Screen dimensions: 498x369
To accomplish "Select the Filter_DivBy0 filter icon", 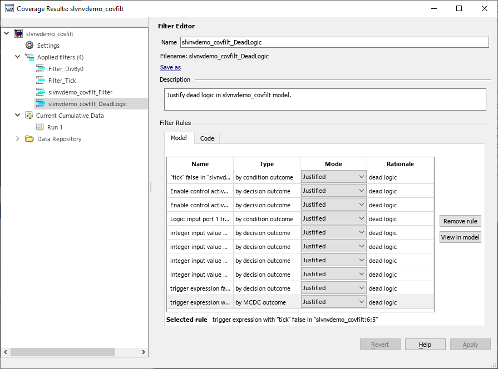I will tap(41, 68).
